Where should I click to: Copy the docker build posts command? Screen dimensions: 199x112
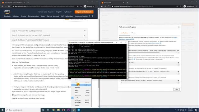coord(178,63)
